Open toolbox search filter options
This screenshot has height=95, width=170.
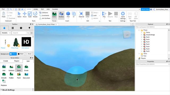(32, 33)
